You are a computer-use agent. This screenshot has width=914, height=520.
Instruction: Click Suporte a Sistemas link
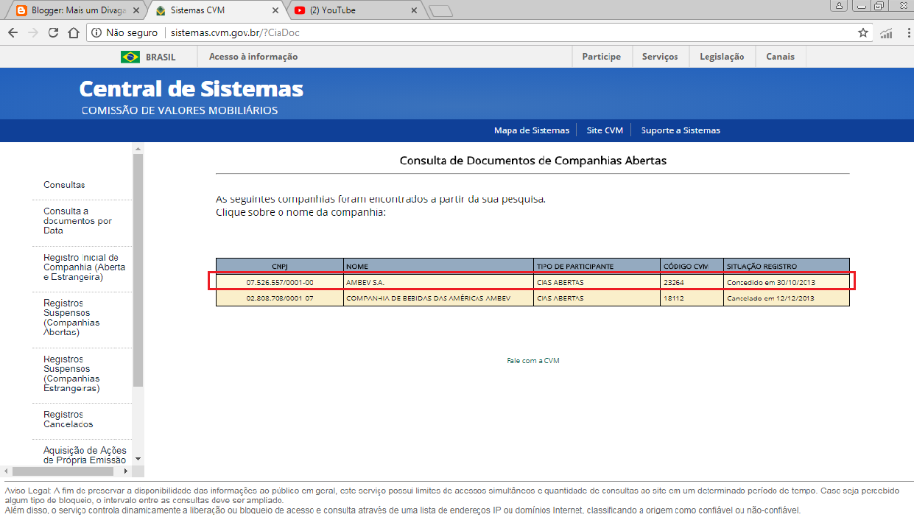(681, 130)
